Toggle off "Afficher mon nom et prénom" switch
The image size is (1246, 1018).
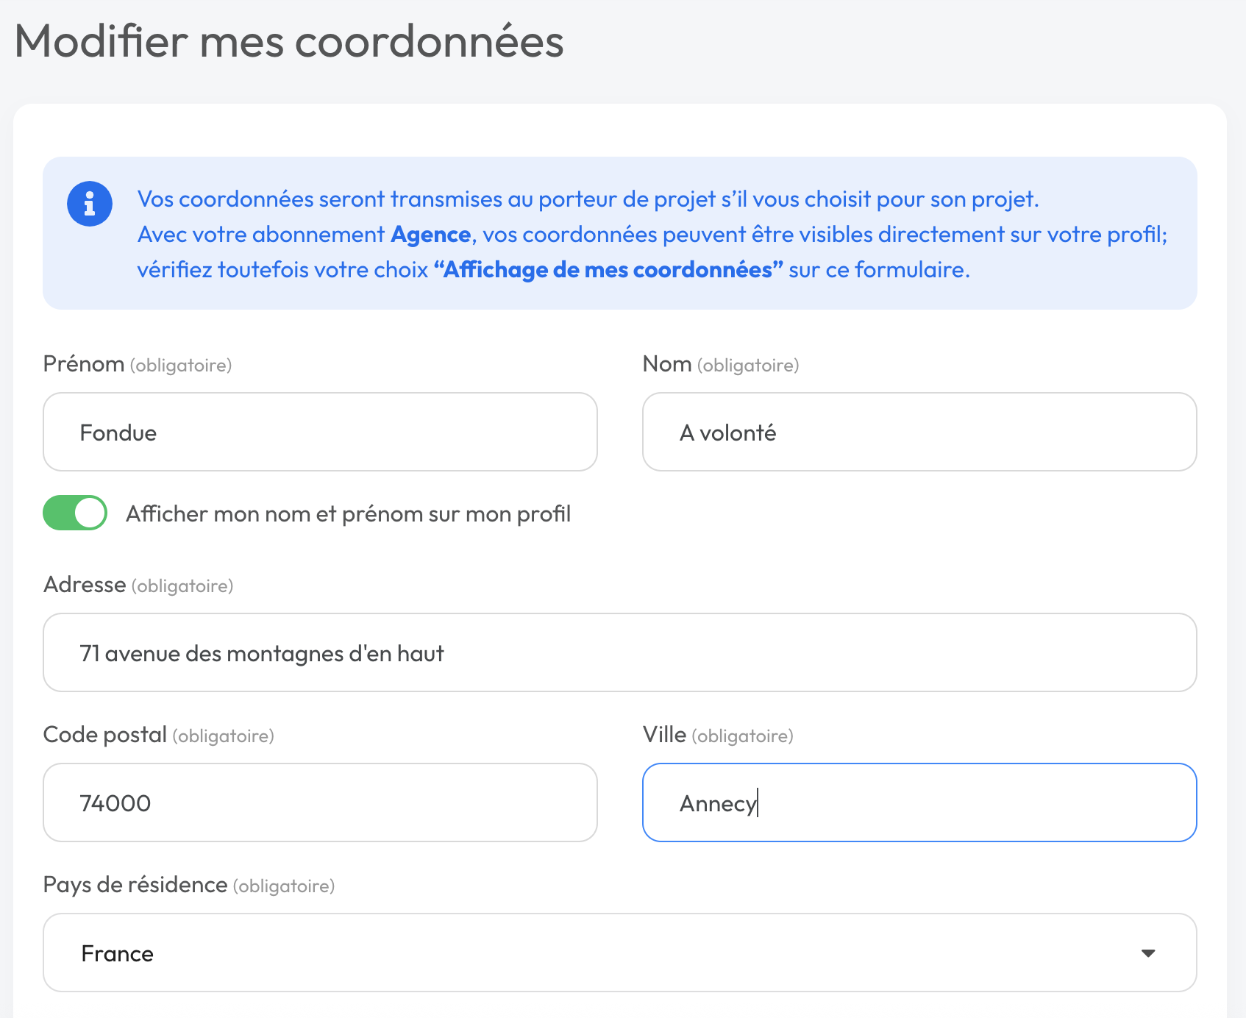75,513
